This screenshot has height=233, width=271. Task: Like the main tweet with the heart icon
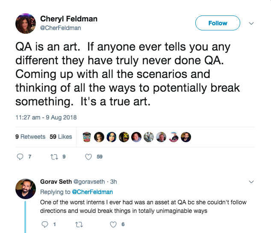tap(88, 157)
